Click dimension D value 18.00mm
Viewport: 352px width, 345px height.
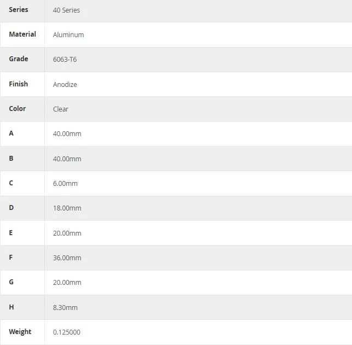[x=67, y=208]
